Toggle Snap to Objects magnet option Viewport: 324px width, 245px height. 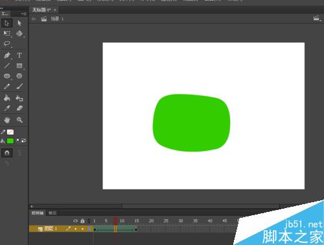[x=6, y=153]
